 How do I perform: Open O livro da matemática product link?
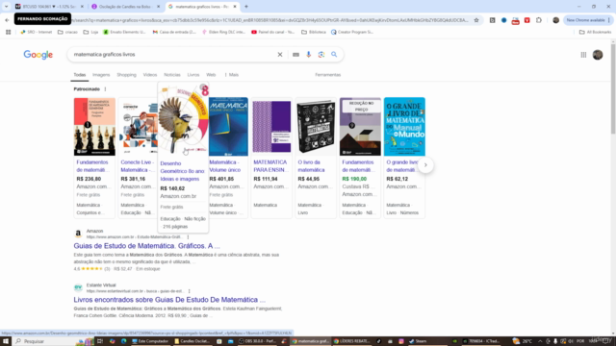coord(311,166)
